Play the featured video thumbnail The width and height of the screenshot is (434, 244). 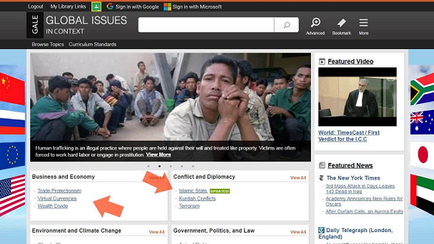(357, 97)
